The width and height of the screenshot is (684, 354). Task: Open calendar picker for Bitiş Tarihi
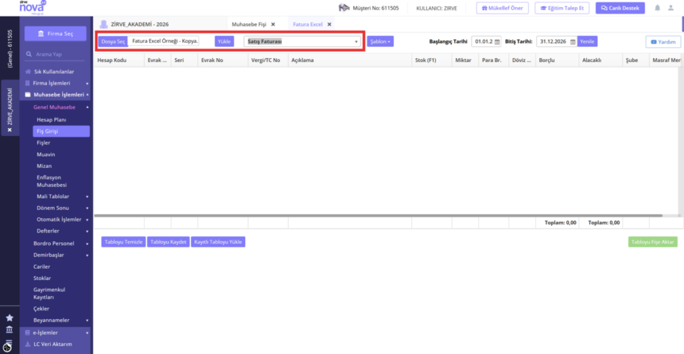(572, 42)
